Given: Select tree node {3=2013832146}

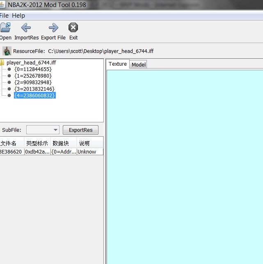Looking at the screenshot, I should coord(34,89).
